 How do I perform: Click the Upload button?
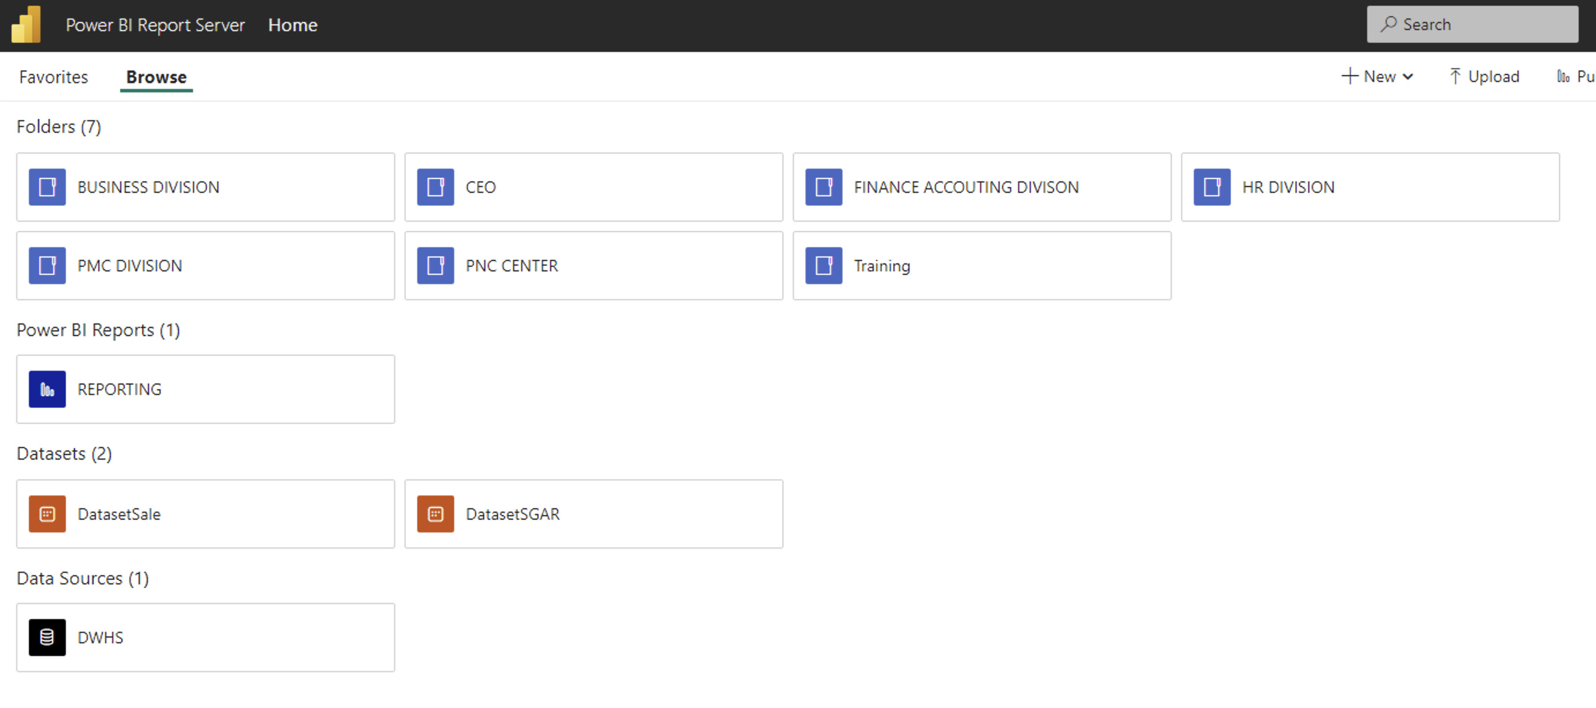point(1484,76)
